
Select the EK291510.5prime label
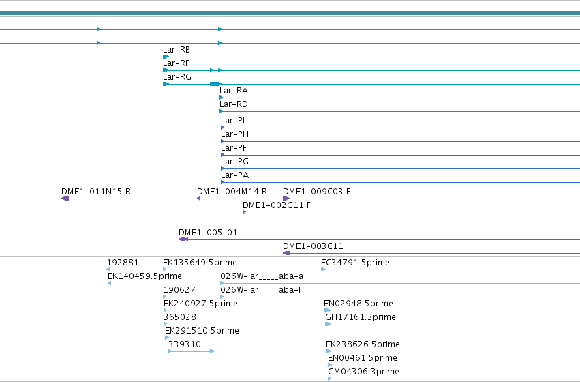202,331
